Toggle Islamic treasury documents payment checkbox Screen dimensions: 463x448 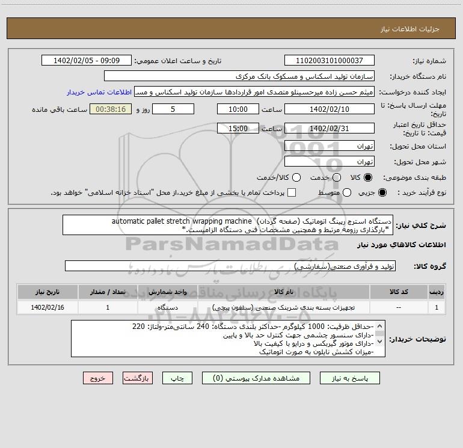click(x=292, y=192)
